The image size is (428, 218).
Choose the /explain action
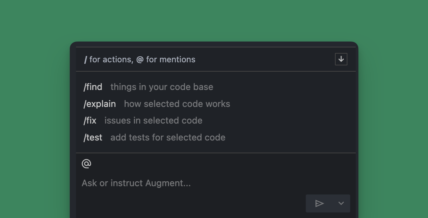point(100,104)
